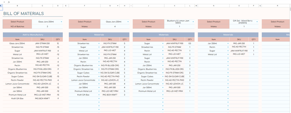
Task: Open Lemon Juice Concentrate dropdown in Makes 4 table
Action: pos(99,80)
